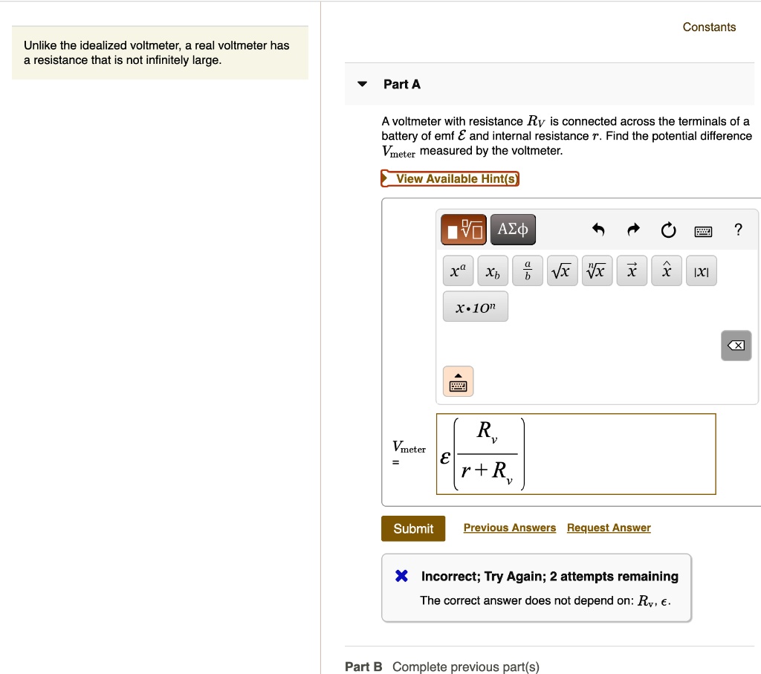
Task: Click the Request Answer link
Action: [609, 528]
